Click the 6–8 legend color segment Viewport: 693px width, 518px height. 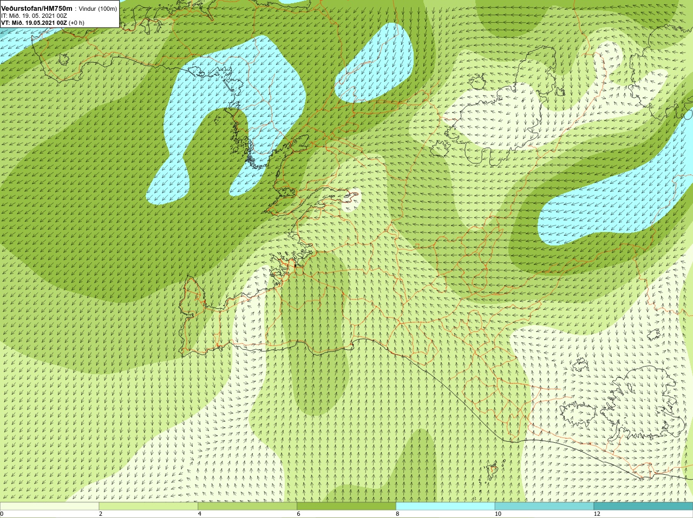point(346,506)
